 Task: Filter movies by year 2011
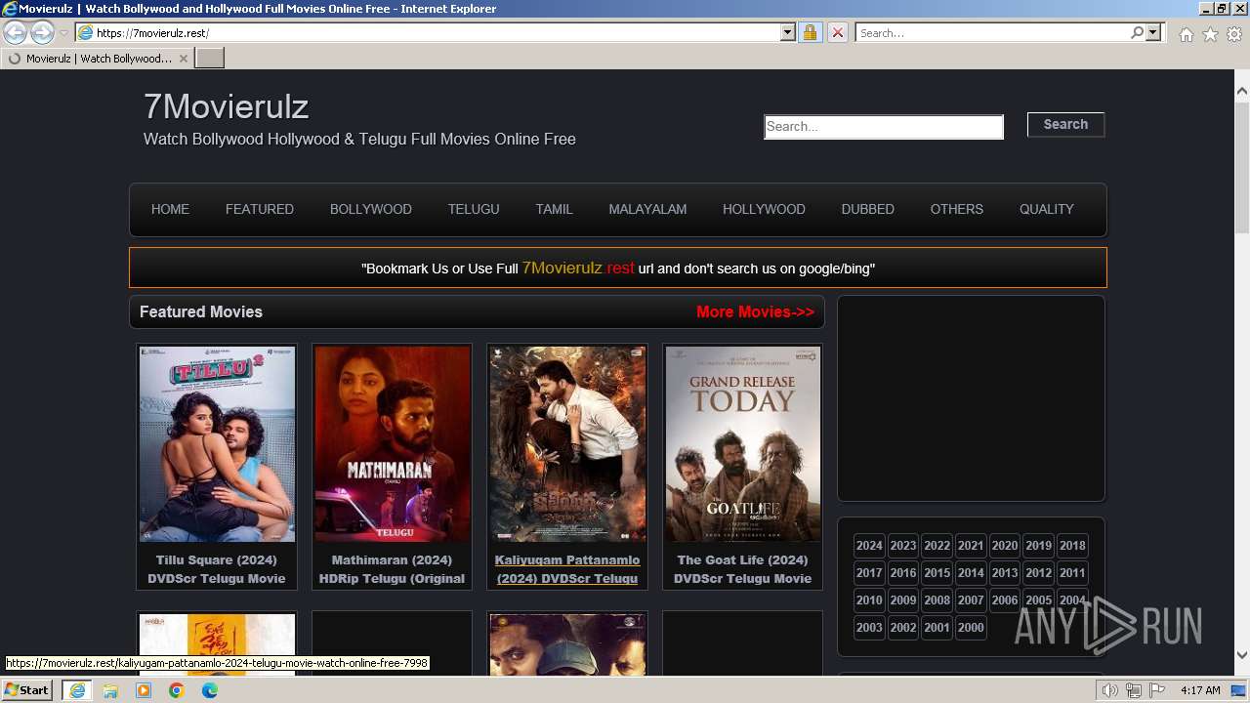[1072, 573]
